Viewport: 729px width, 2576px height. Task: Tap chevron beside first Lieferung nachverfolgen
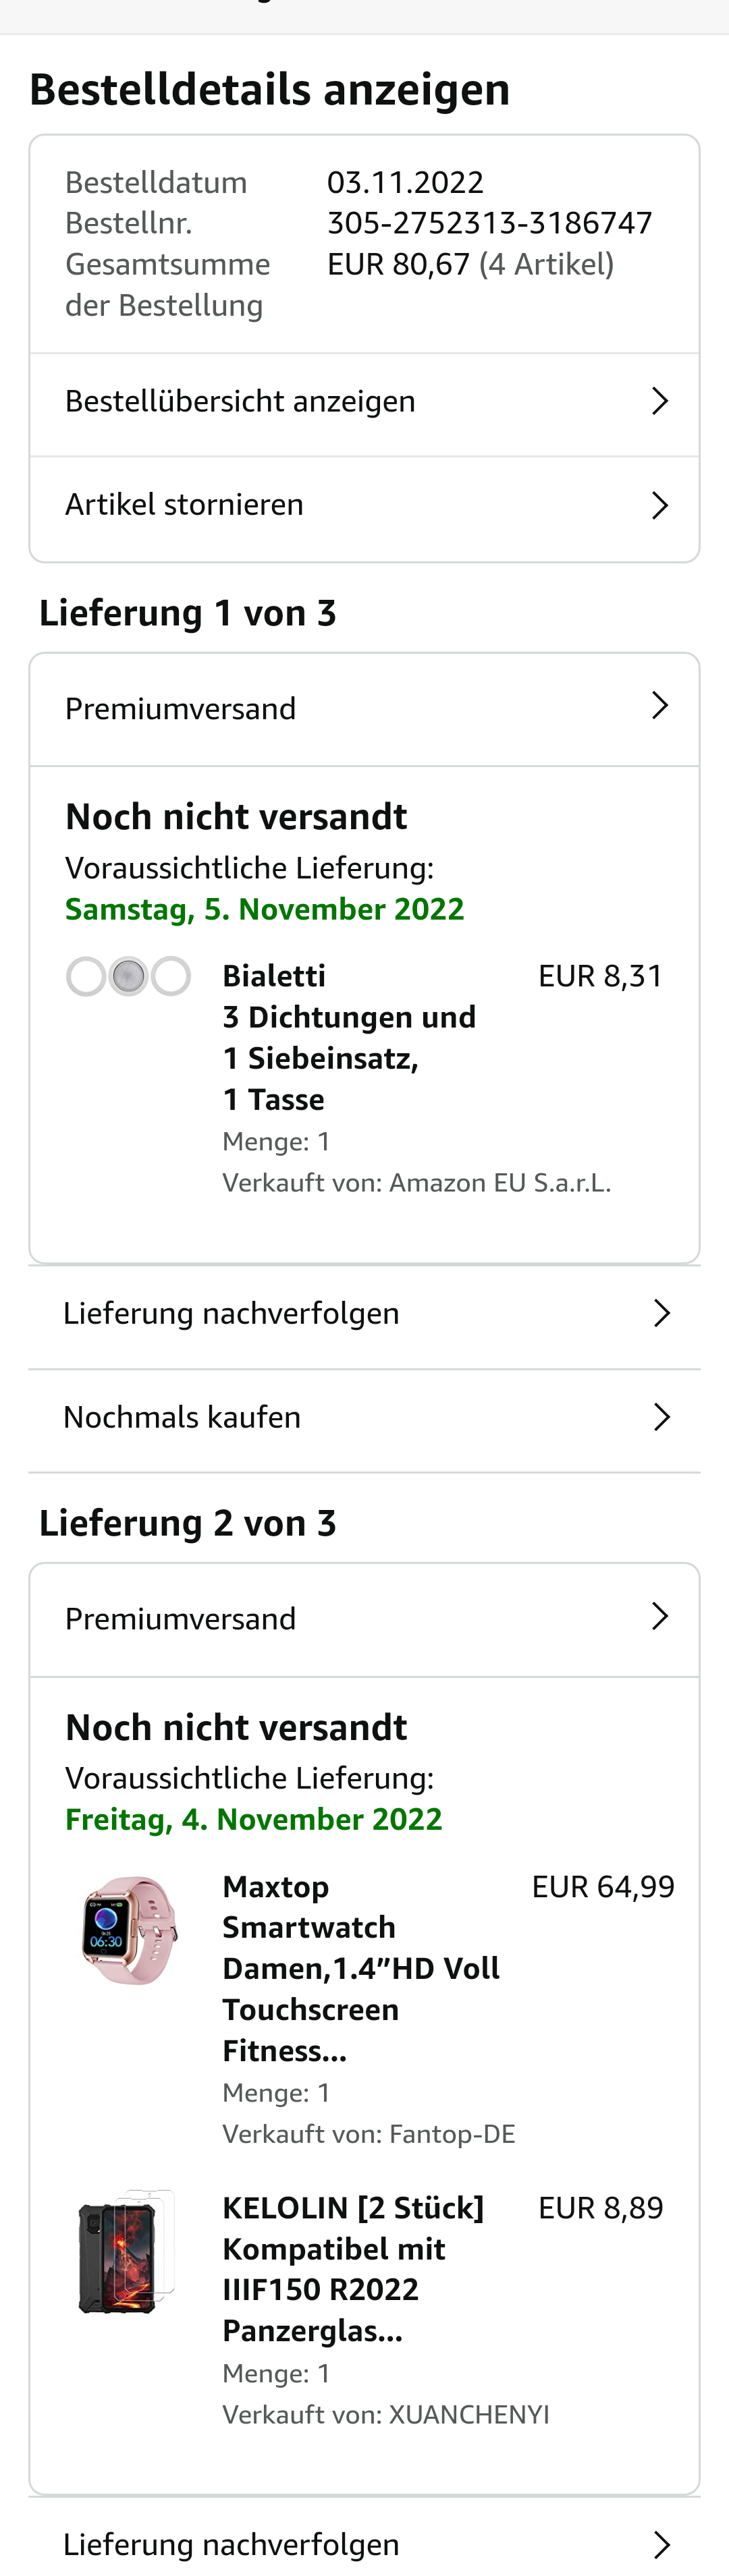point(661,1314)
